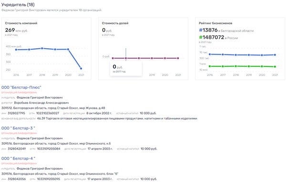Screen dimensions: 308x182
Task: Open the ООО "Белстар-3" company link
Action: tap(18, 128)
